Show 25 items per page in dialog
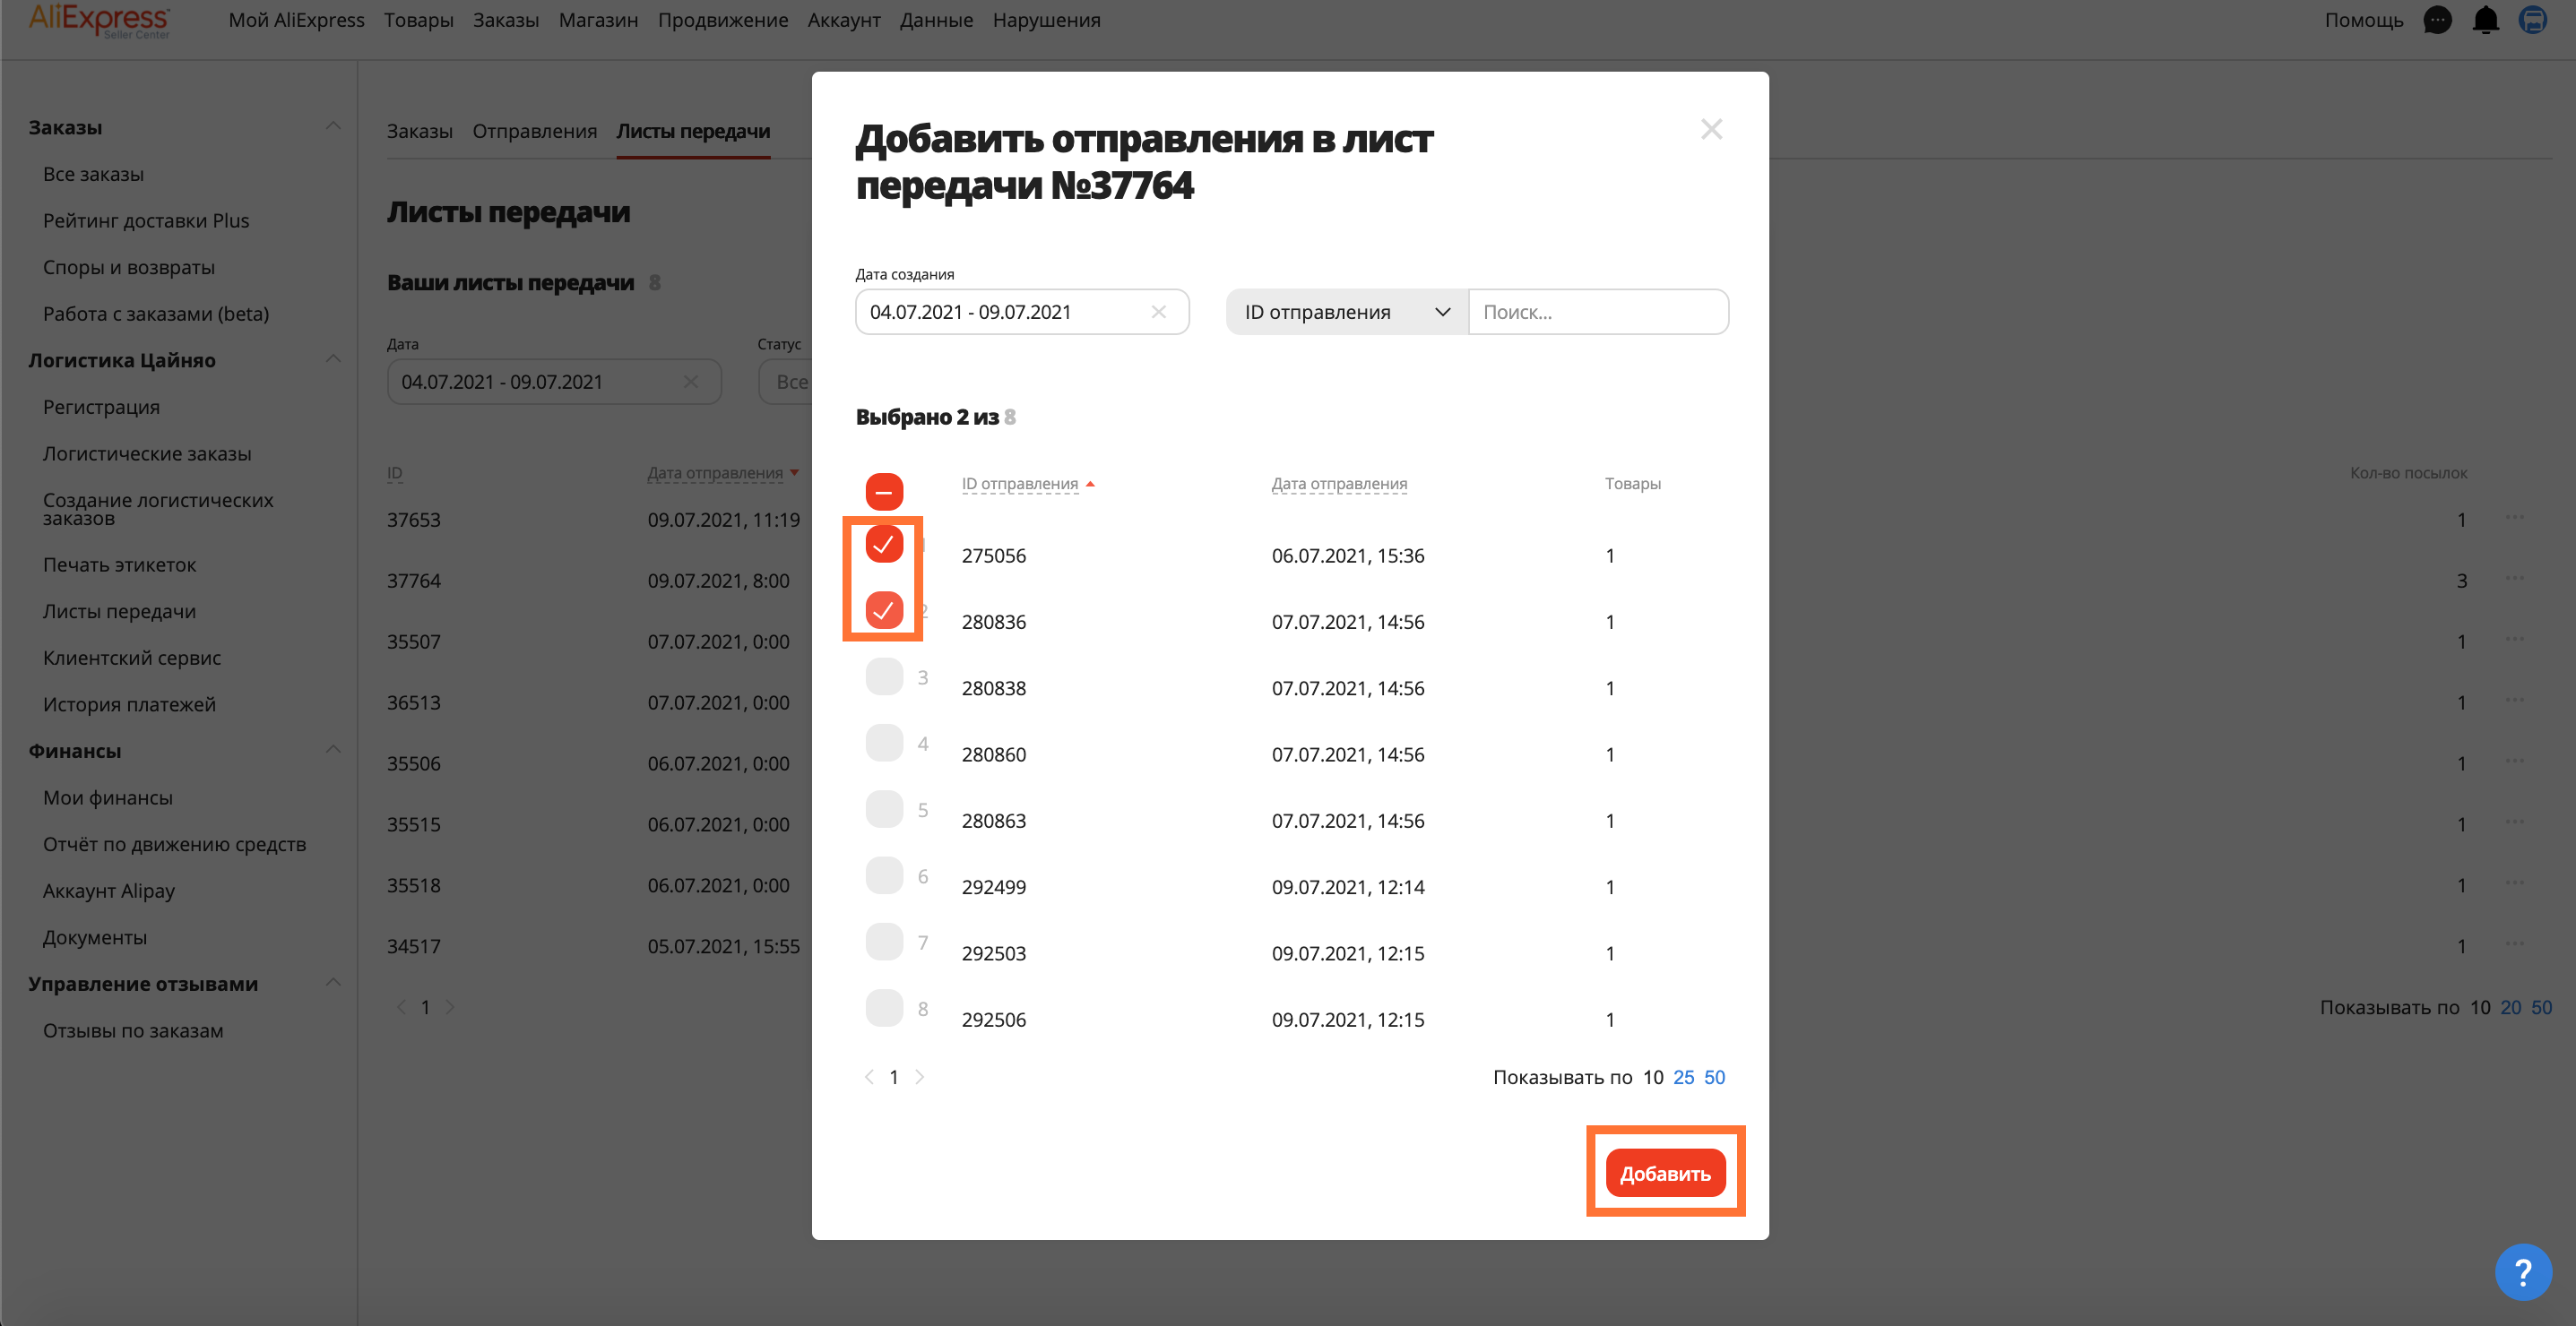Screen dimensions: 2576x1326 pos(1683,1077)
